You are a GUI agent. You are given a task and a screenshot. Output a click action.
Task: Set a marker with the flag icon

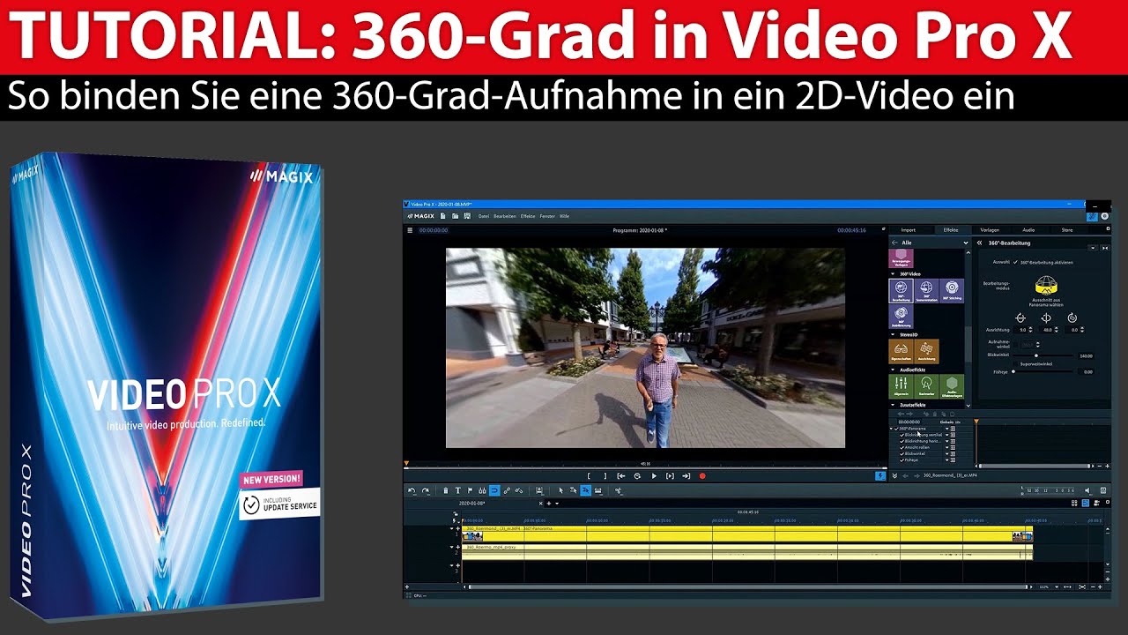click(470, 490)
